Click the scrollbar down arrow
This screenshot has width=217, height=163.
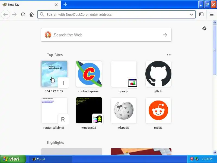coord(215,152)
